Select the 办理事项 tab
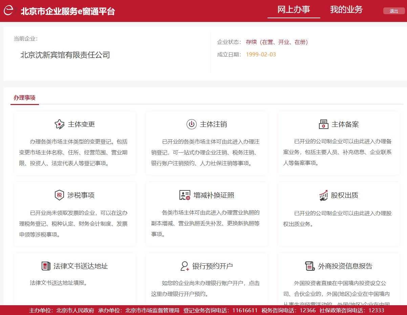The image size is (407, 315). coord(24,98)
